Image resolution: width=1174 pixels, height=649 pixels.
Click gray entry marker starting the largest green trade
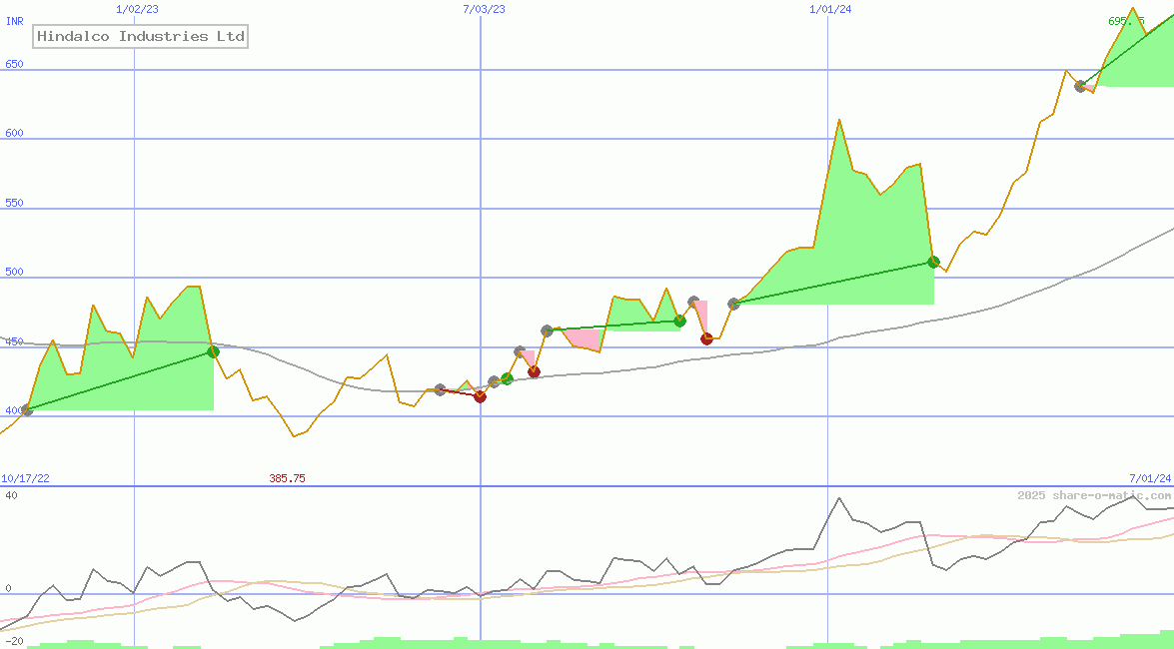pyautogui.click(x=733, y=304)
